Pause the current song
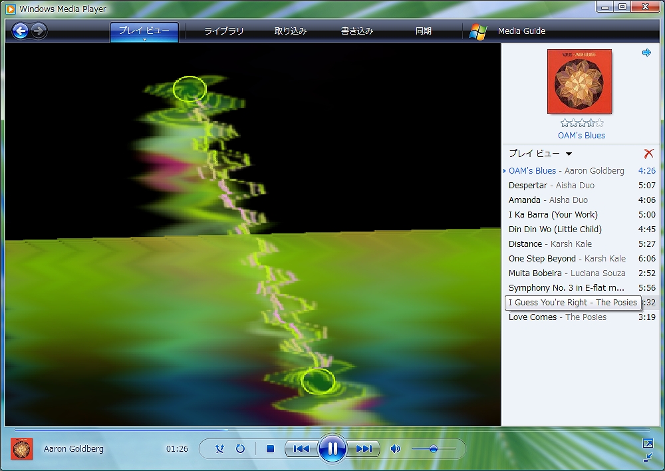 [x=332, y=449]
